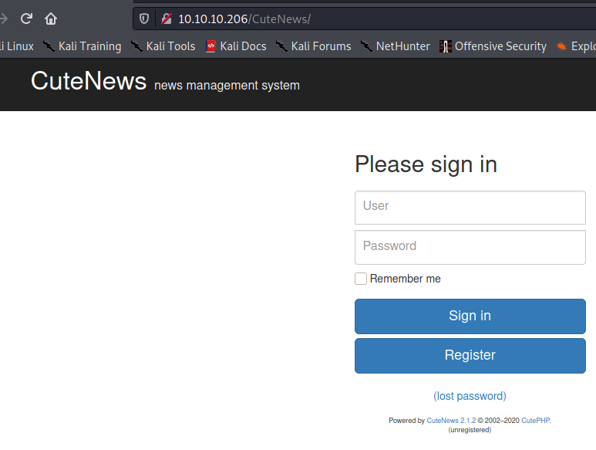Open the lost password link

click(x=470, y=396)
